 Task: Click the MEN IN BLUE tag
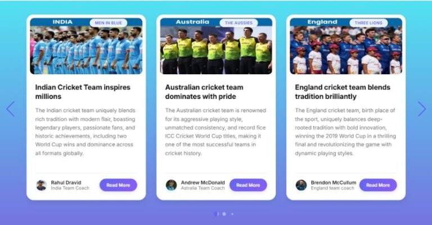coord(108,23)
